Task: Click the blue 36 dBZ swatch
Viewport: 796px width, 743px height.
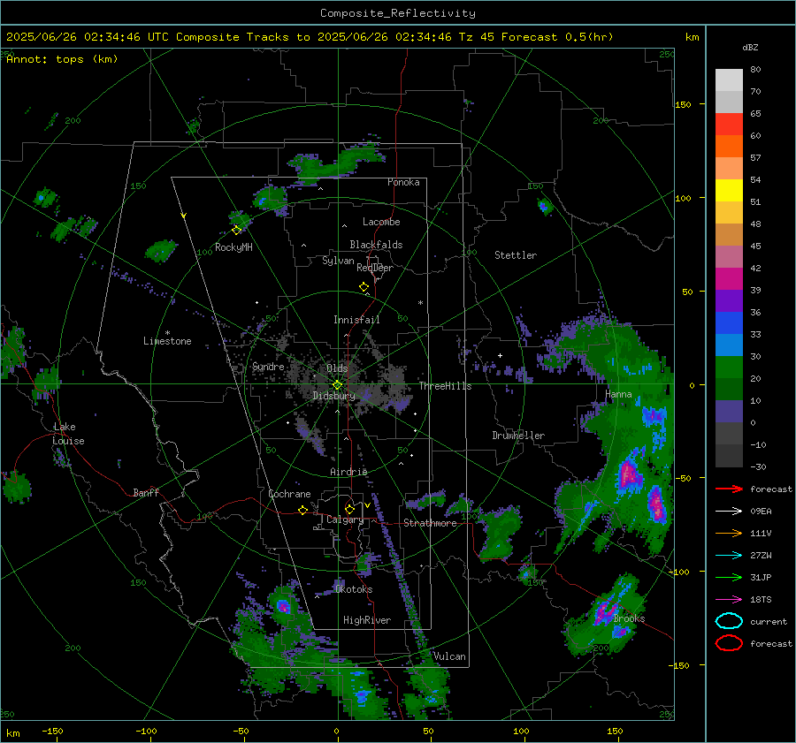Action: pos(729,323)
